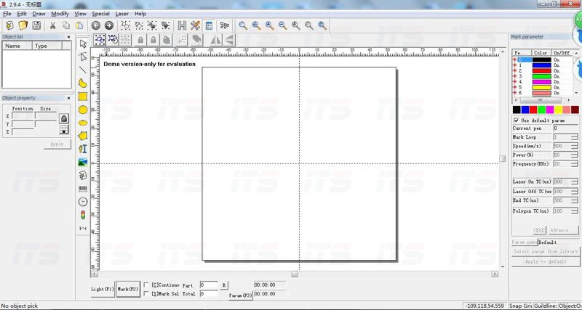The width and height of the screenshot is (582, 310).
Task: Adjust the Laser Off TC stepper
Action: coord(574,192)
